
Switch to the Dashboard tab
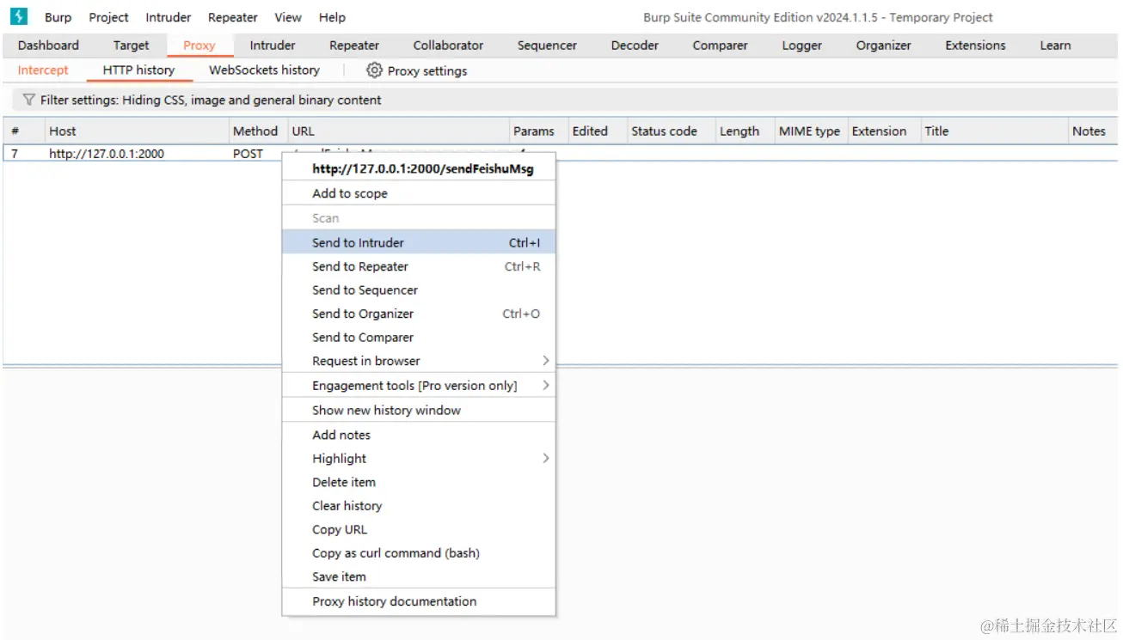(48, 46)
